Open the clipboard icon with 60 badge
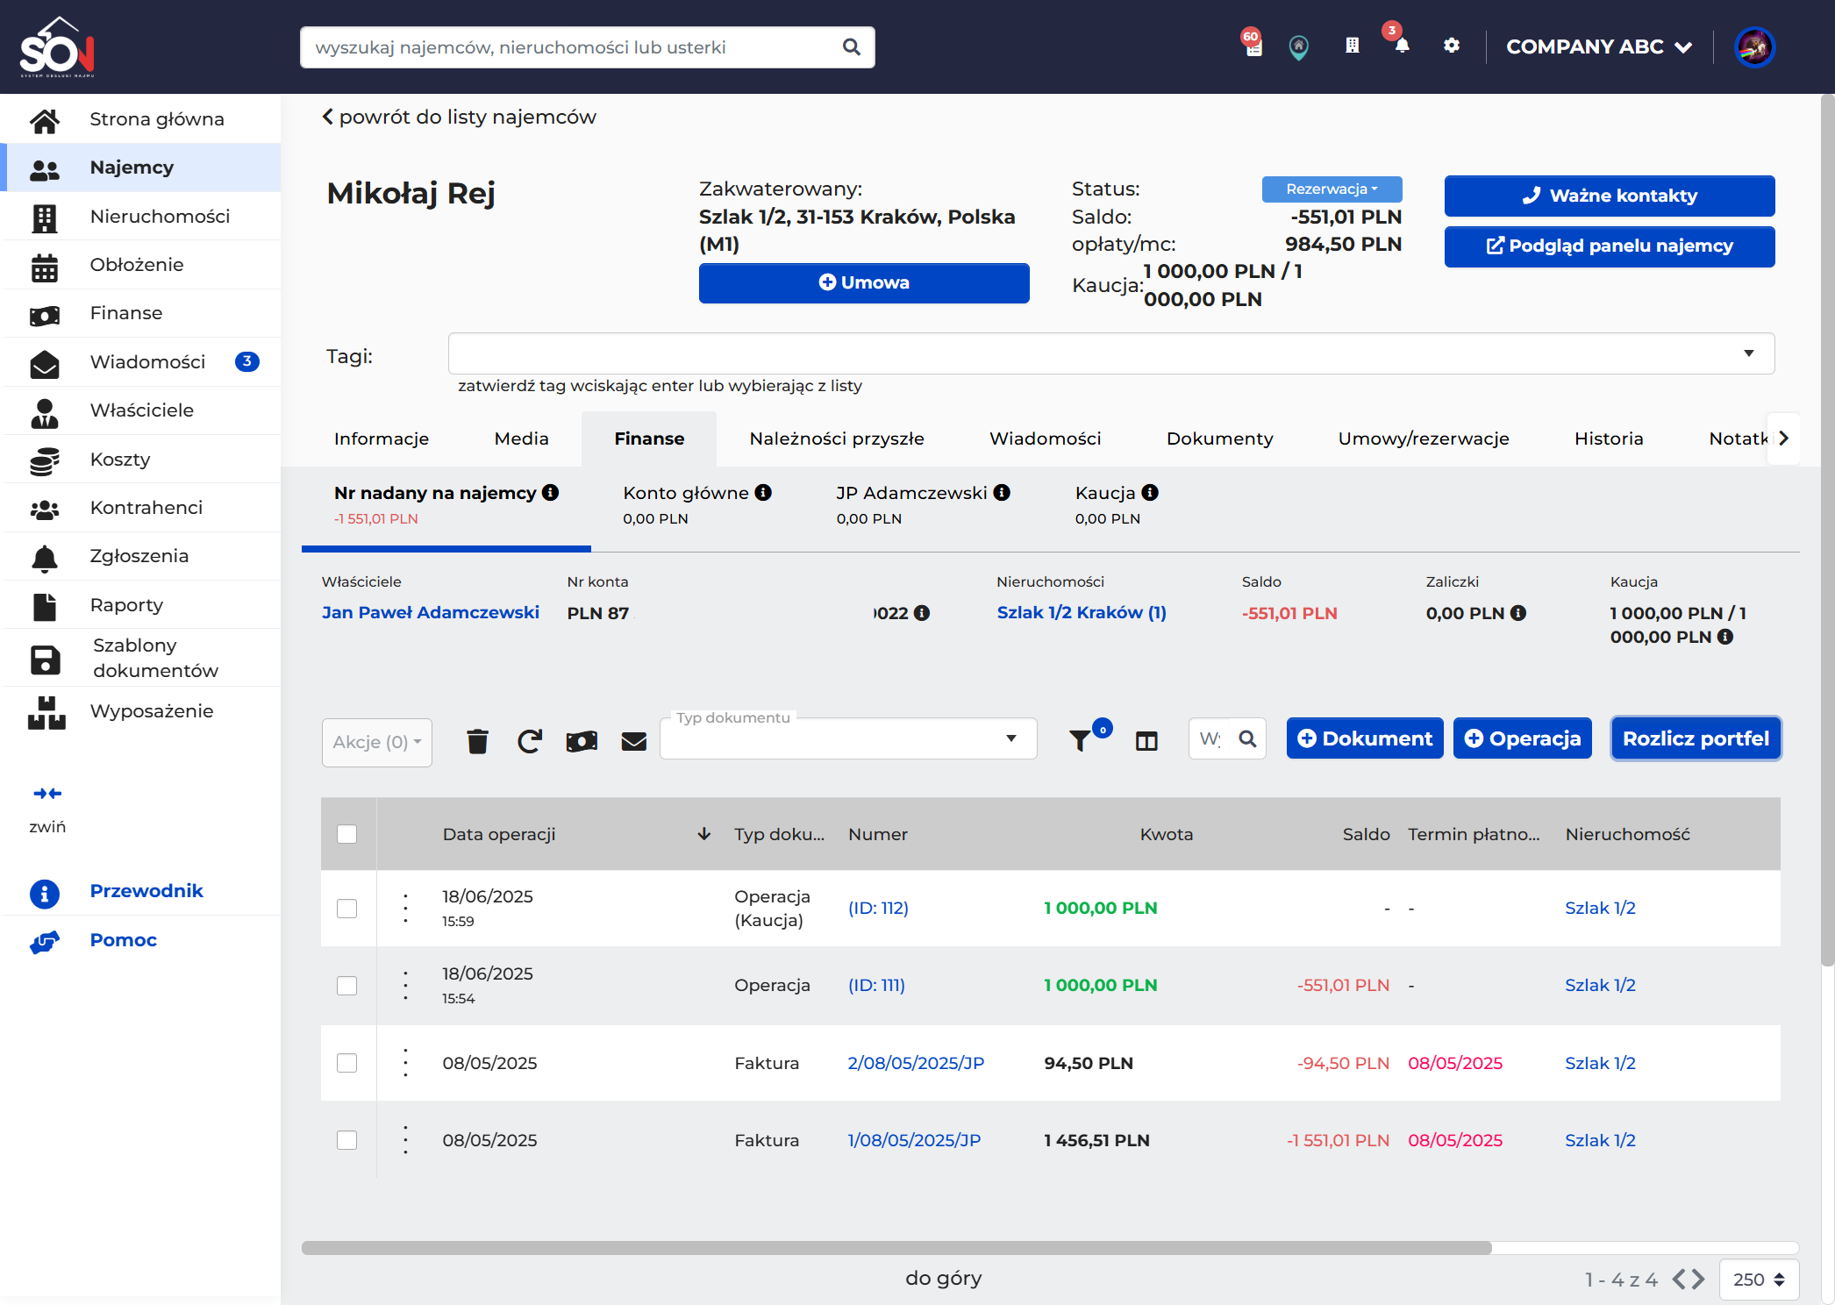1835x1305 pixels. pyautogui.click(x=1254, y=46)
